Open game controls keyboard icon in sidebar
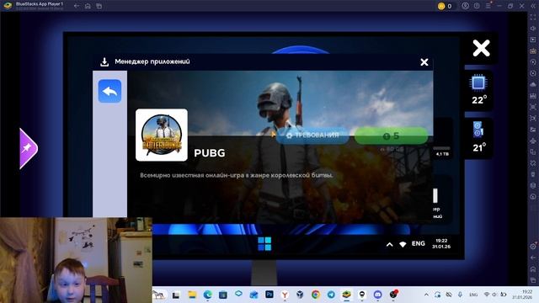 533,51
